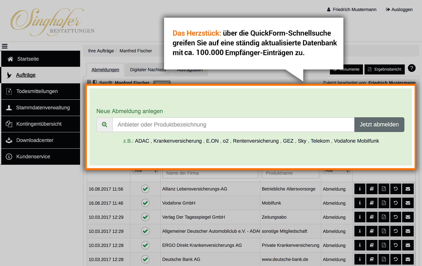Open book icon in Verlag Der Tagesspiegel row
The image size is (422, 266).
pos(372,217)
